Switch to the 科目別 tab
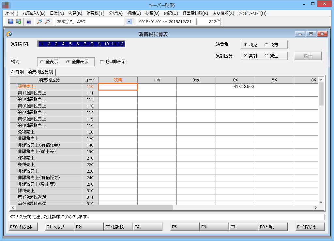This screenshot has width=334, height=241. 17,72
